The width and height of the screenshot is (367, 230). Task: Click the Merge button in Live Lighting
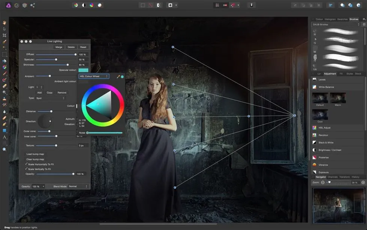(x=59, y=47)
